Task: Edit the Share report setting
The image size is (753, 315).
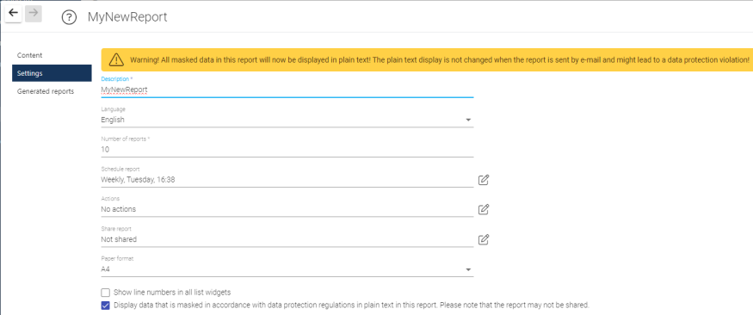Action: [x=484, y=239]
